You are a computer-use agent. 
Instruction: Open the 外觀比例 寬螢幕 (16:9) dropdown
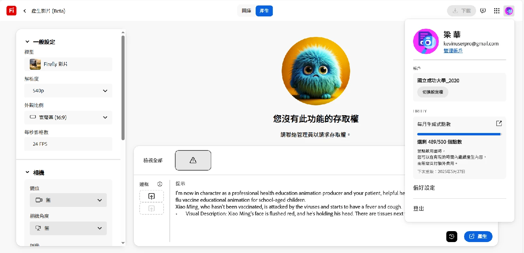point(68,118)
